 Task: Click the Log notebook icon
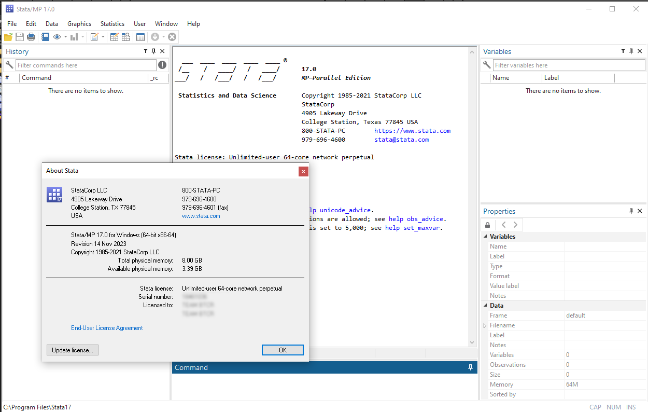pos(46,37)
